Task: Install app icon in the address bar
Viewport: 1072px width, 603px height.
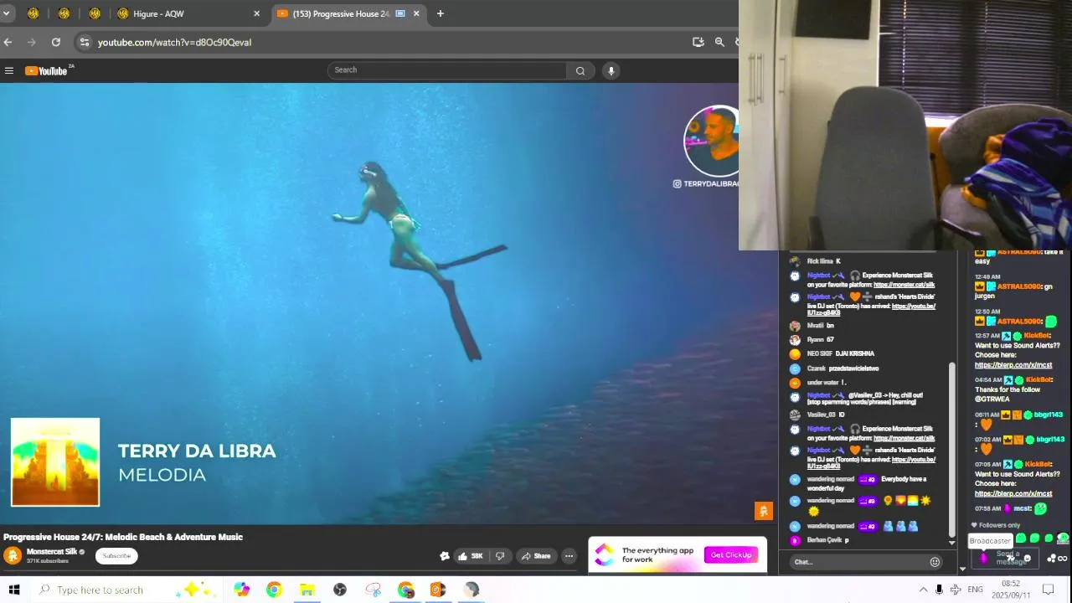Action: 698,42
